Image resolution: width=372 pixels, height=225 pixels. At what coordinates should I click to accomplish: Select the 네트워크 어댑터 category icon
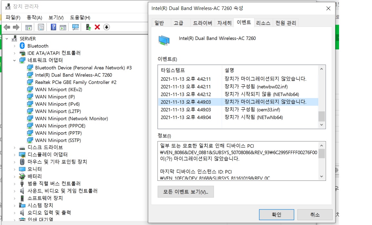pyautogui.click(x=22, y=60)
